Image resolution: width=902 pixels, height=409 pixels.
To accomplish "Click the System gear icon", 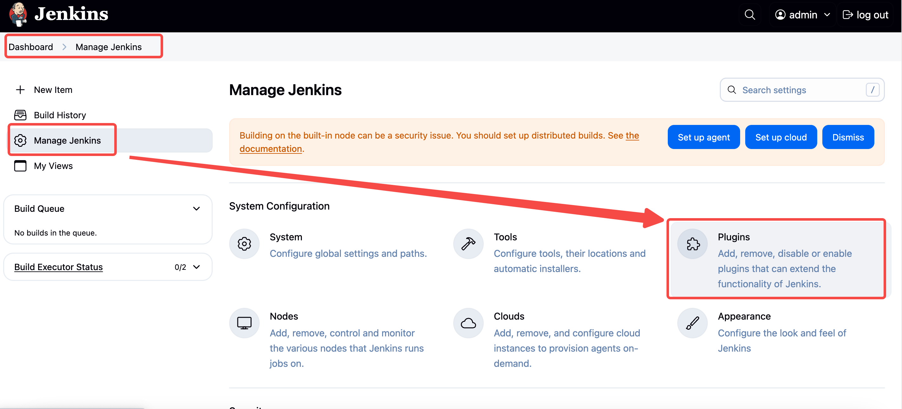I will click(x=244, y=244).
